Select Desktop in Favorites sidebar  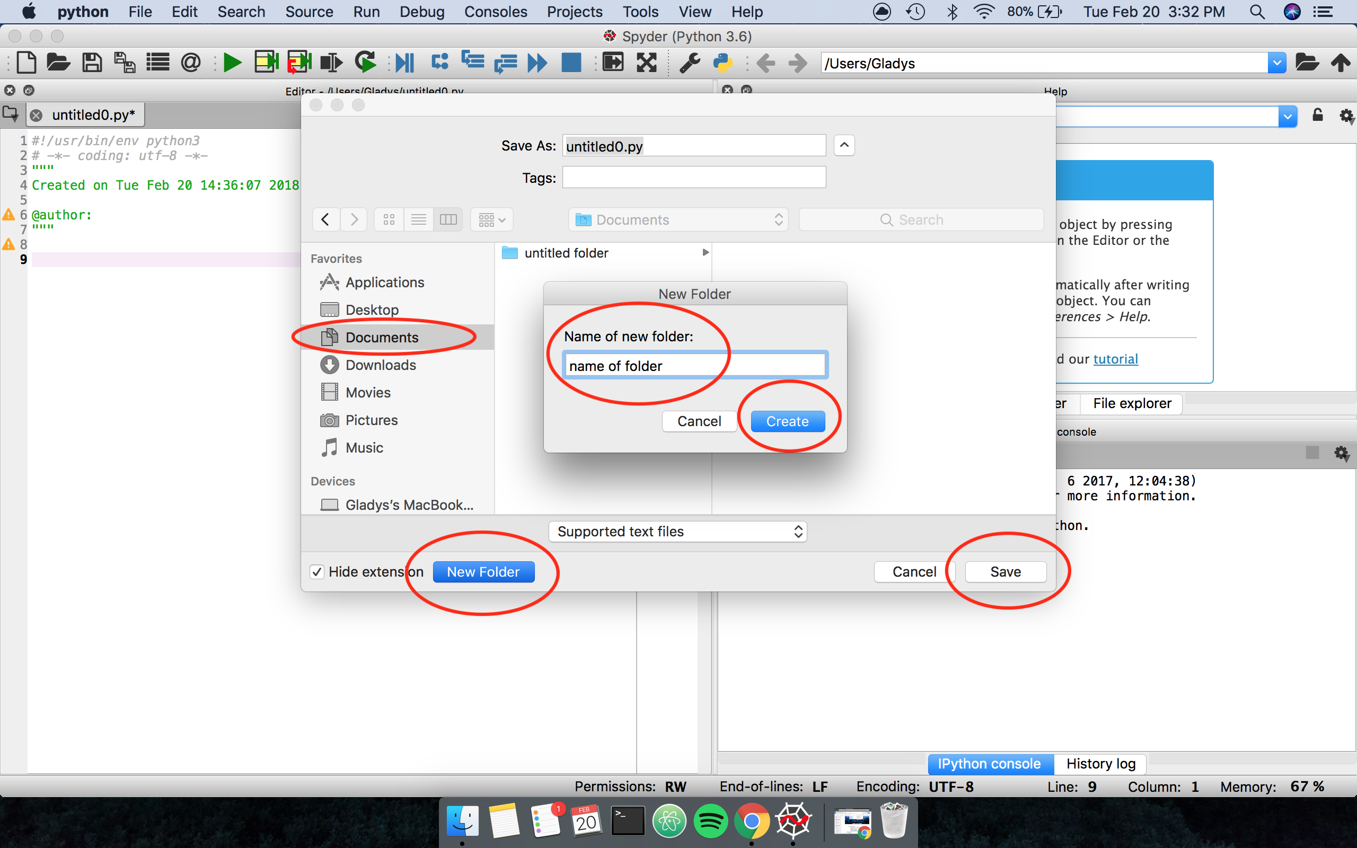tap(372, 310)
